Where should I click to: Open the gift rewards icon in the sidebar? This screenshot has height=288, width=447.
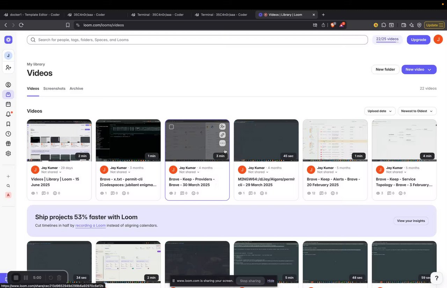[x=8, y=144]
